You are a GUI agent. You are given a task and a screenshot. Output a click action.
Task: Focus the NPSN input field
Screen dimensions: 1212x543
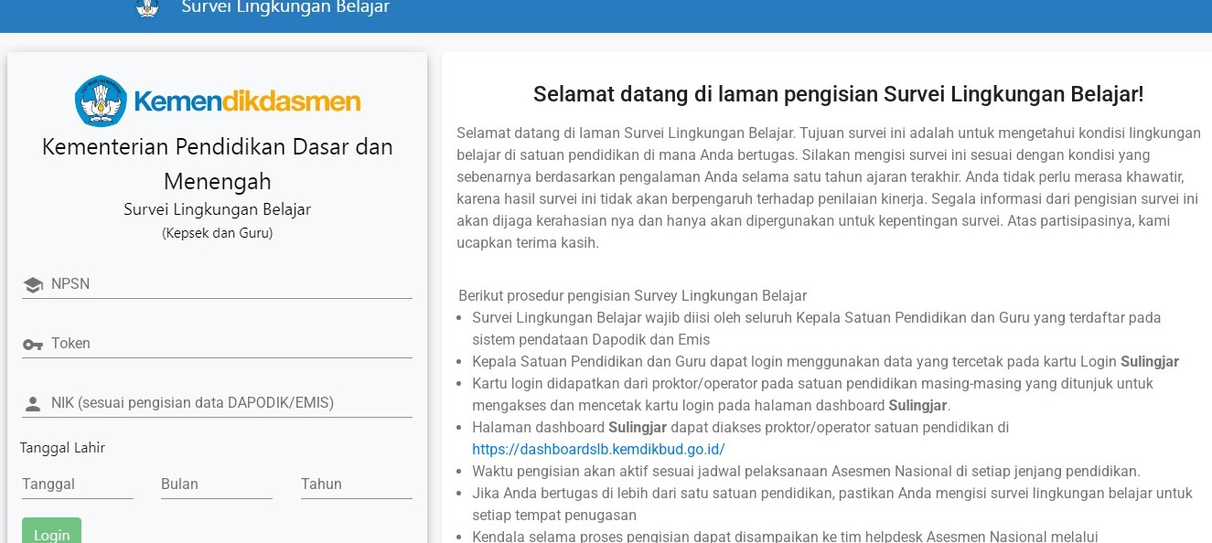(x=217, y=284)
